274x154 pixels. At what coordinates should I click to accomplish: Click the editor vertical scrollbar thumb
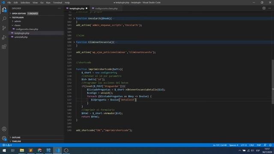pos(273,82)
